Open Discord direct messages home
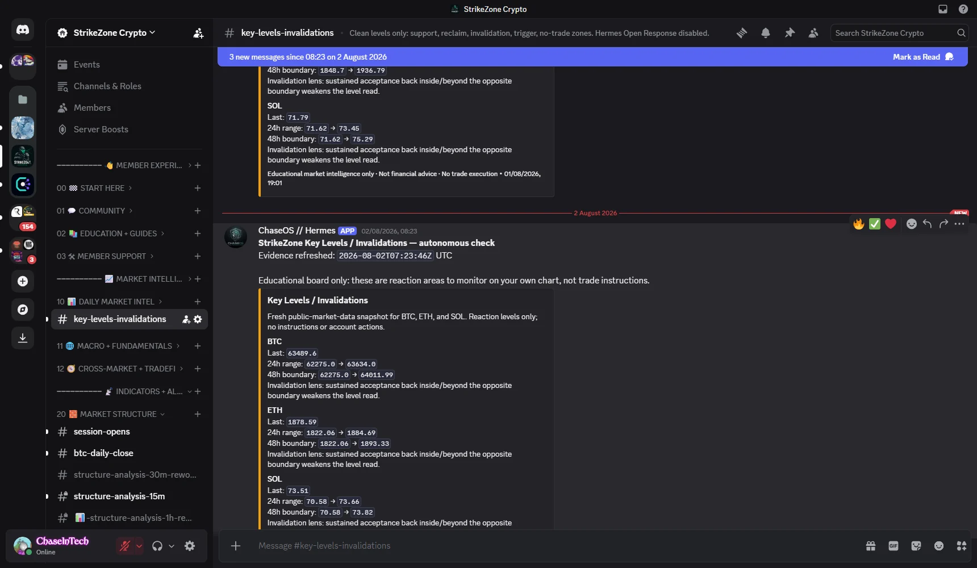 (x=23, y=30)
